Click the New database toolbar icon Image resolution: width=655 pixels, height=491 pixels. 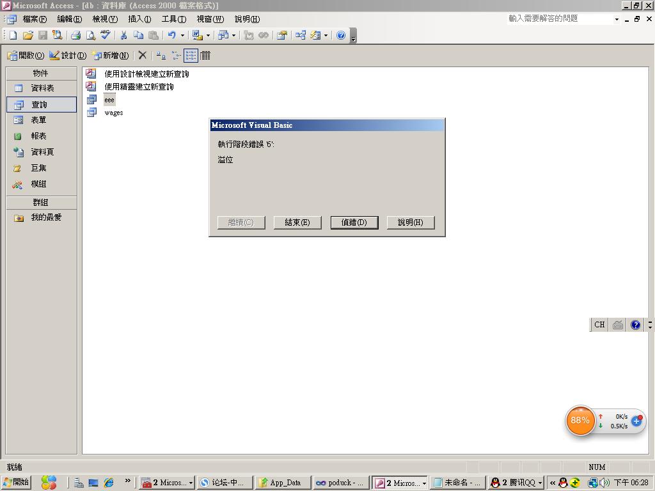click(x=13, y=36)
